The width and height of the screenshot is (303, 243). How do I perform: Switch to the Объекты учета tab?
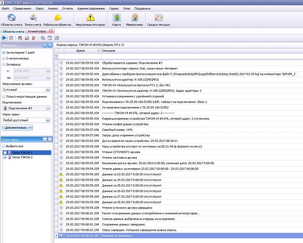[14, 32]
